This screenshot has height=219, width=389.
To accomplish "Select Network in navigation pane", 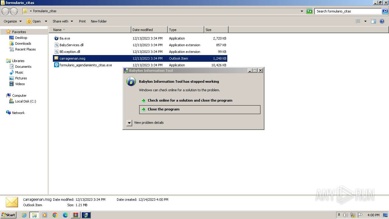I will click(x=18, y=113).
